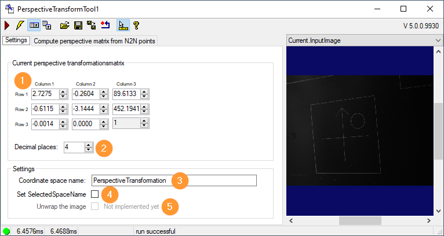Decrease Row 2 Column 1 value -0.6115
The width and height of the screenshot is (444, 236).
63,112
